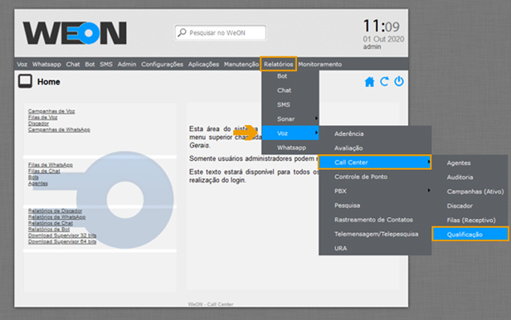This screenshot has width=511, height=320.
Task: Expand the PBX submenu
Action: (375, 192)
